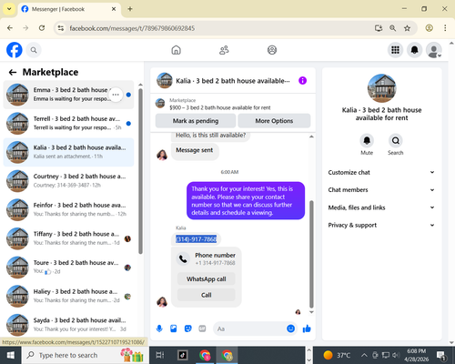
Task: Open the account profile avatar menu
Action: tap(434, 50)
